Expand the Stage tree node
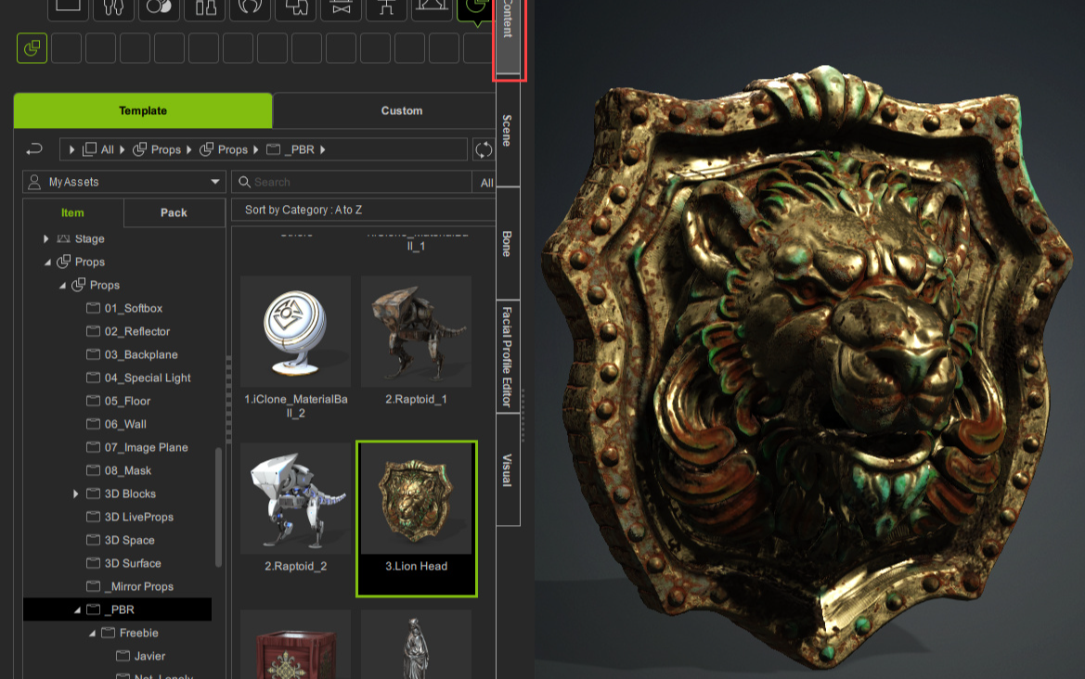The width and height of the screenshot is (1085, 679). 46,239
